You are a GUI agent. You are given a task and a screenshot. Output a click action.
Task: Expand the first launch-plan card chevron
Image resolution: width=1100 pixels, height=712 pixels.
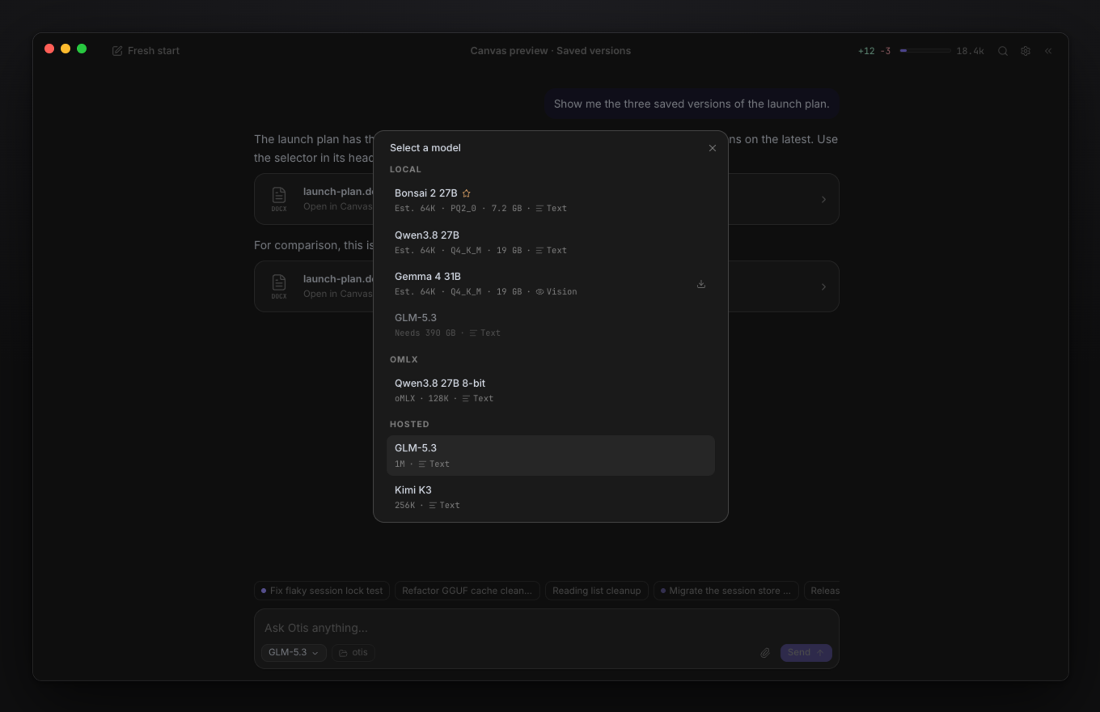click(x=823, y=200)
